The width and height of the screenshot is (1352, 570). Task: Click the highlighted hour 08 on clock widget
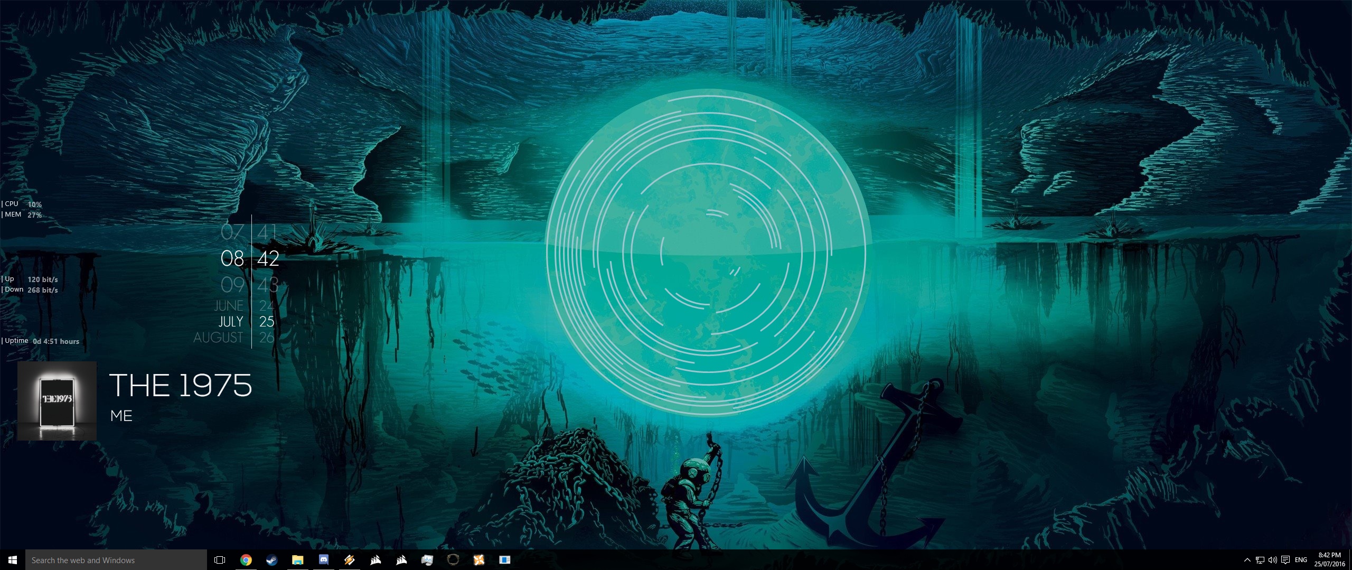[x=232, y=258]
